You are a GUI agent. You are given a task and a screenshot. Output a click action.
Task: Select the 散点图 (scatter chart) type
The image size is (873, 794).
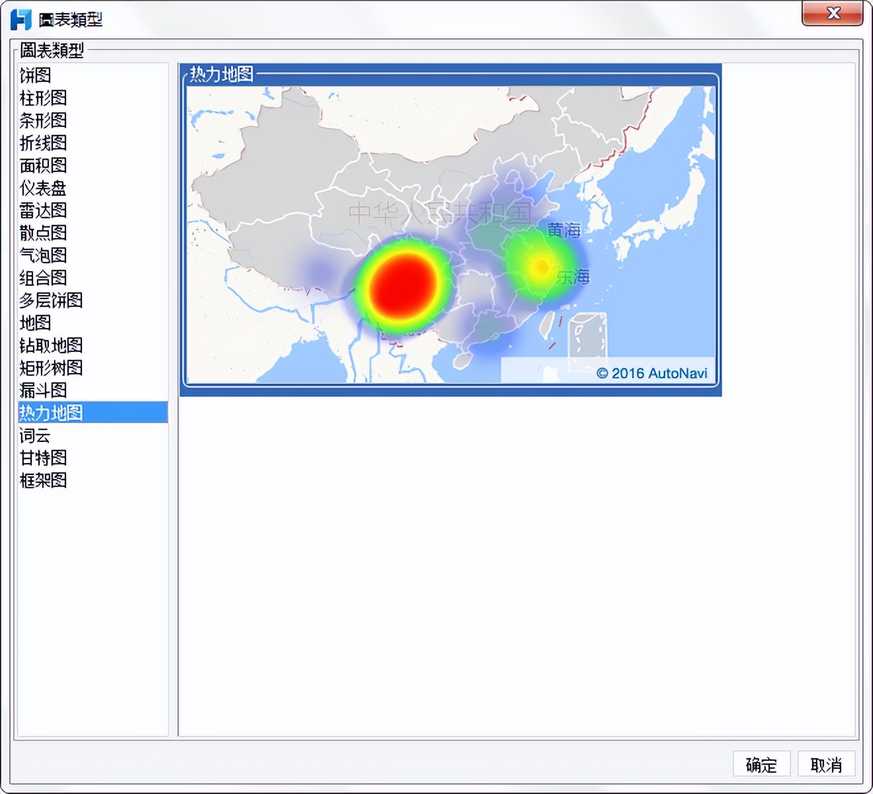42,234
